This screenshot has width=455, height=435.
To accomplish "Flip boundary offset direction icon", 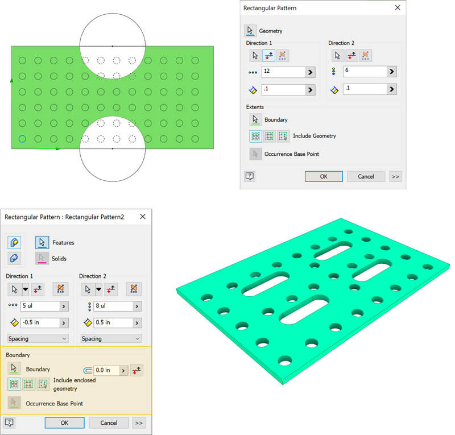I will (136, 370).
